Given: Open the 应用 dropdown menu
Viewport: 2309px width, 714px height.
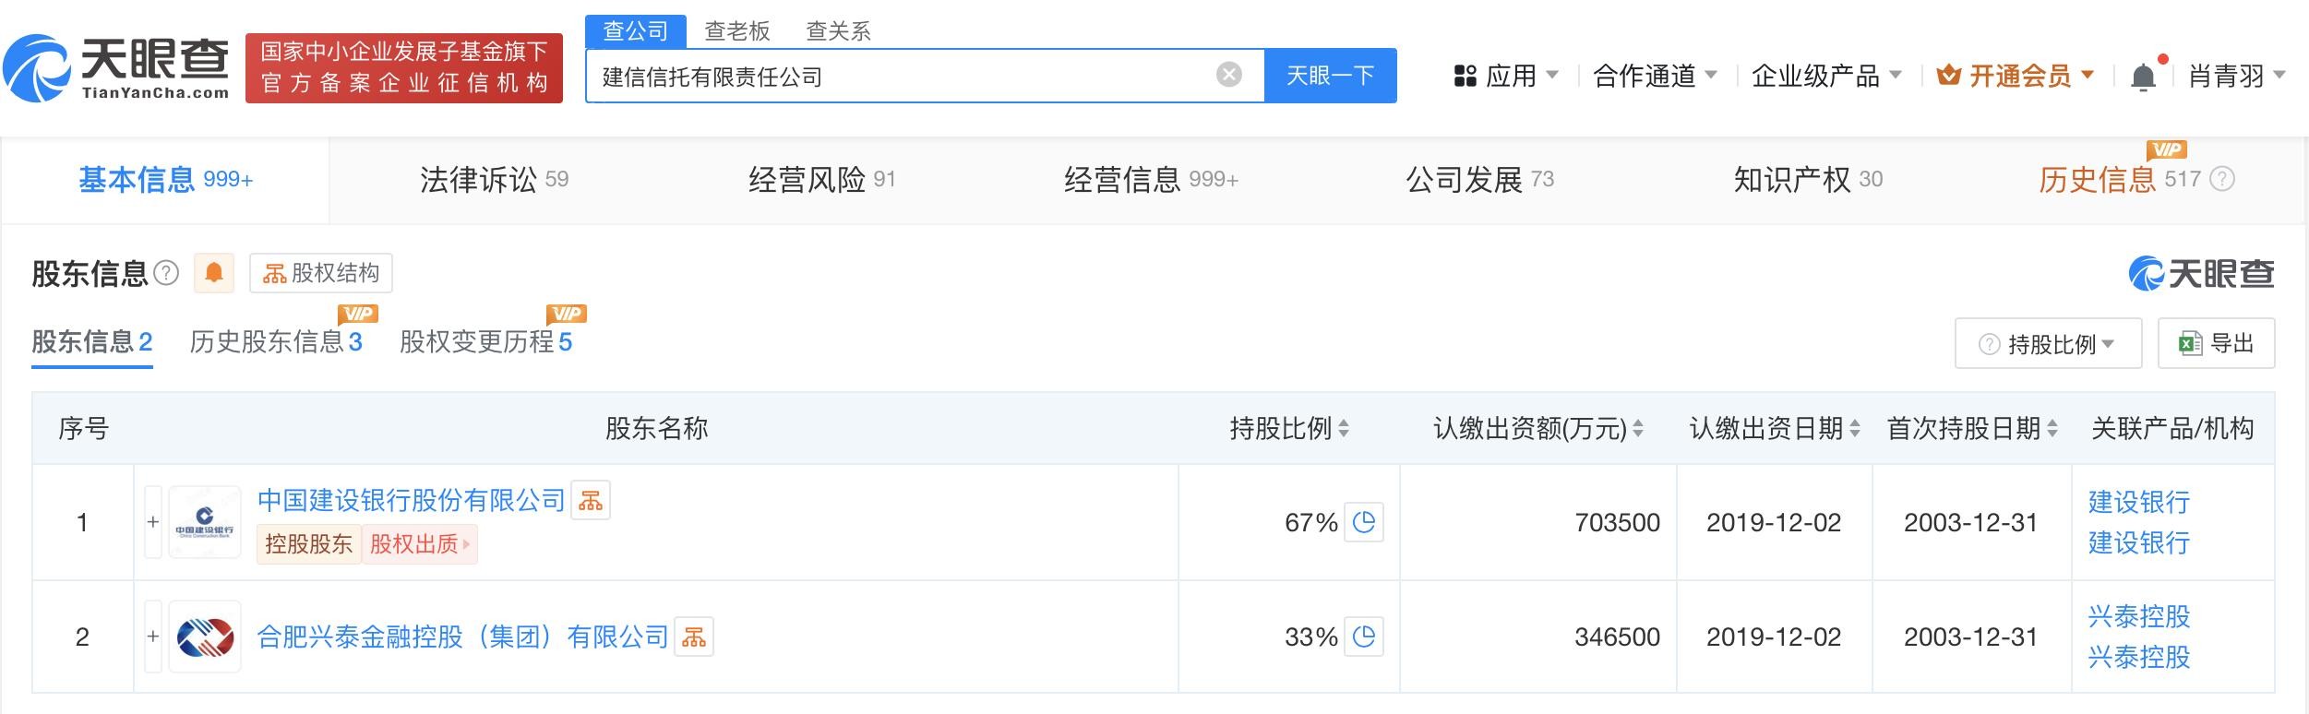Looking at the screenshot, I should 1505,76.
